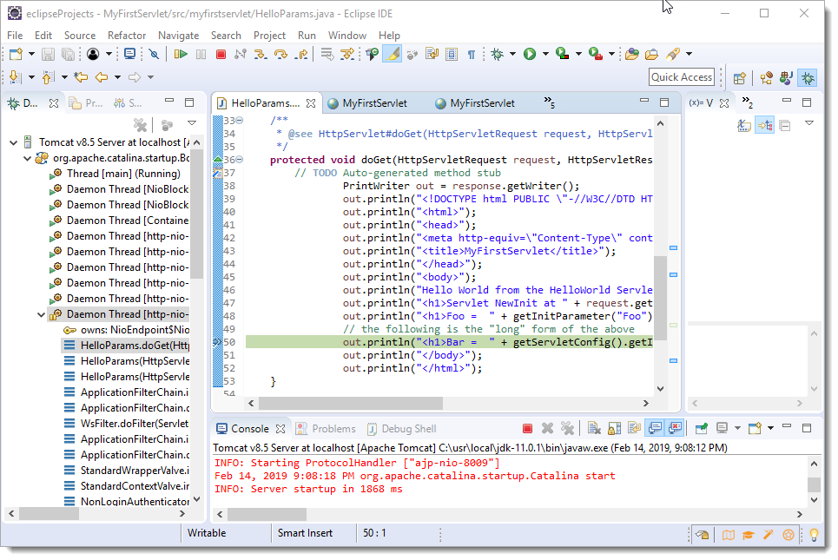Click the Show Type Names icon in Variables view

(x=744, y=126)
